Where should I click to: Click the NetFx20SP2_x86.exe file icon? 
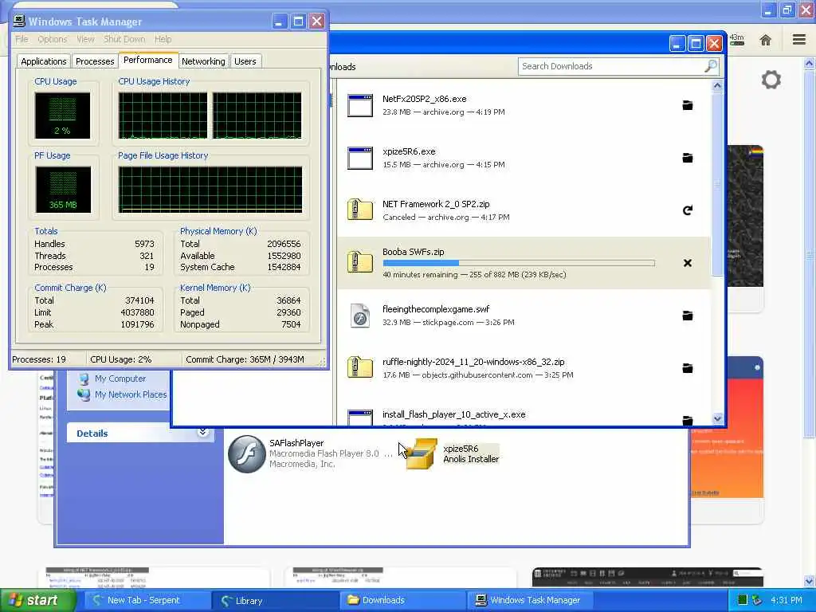[360, 105]
